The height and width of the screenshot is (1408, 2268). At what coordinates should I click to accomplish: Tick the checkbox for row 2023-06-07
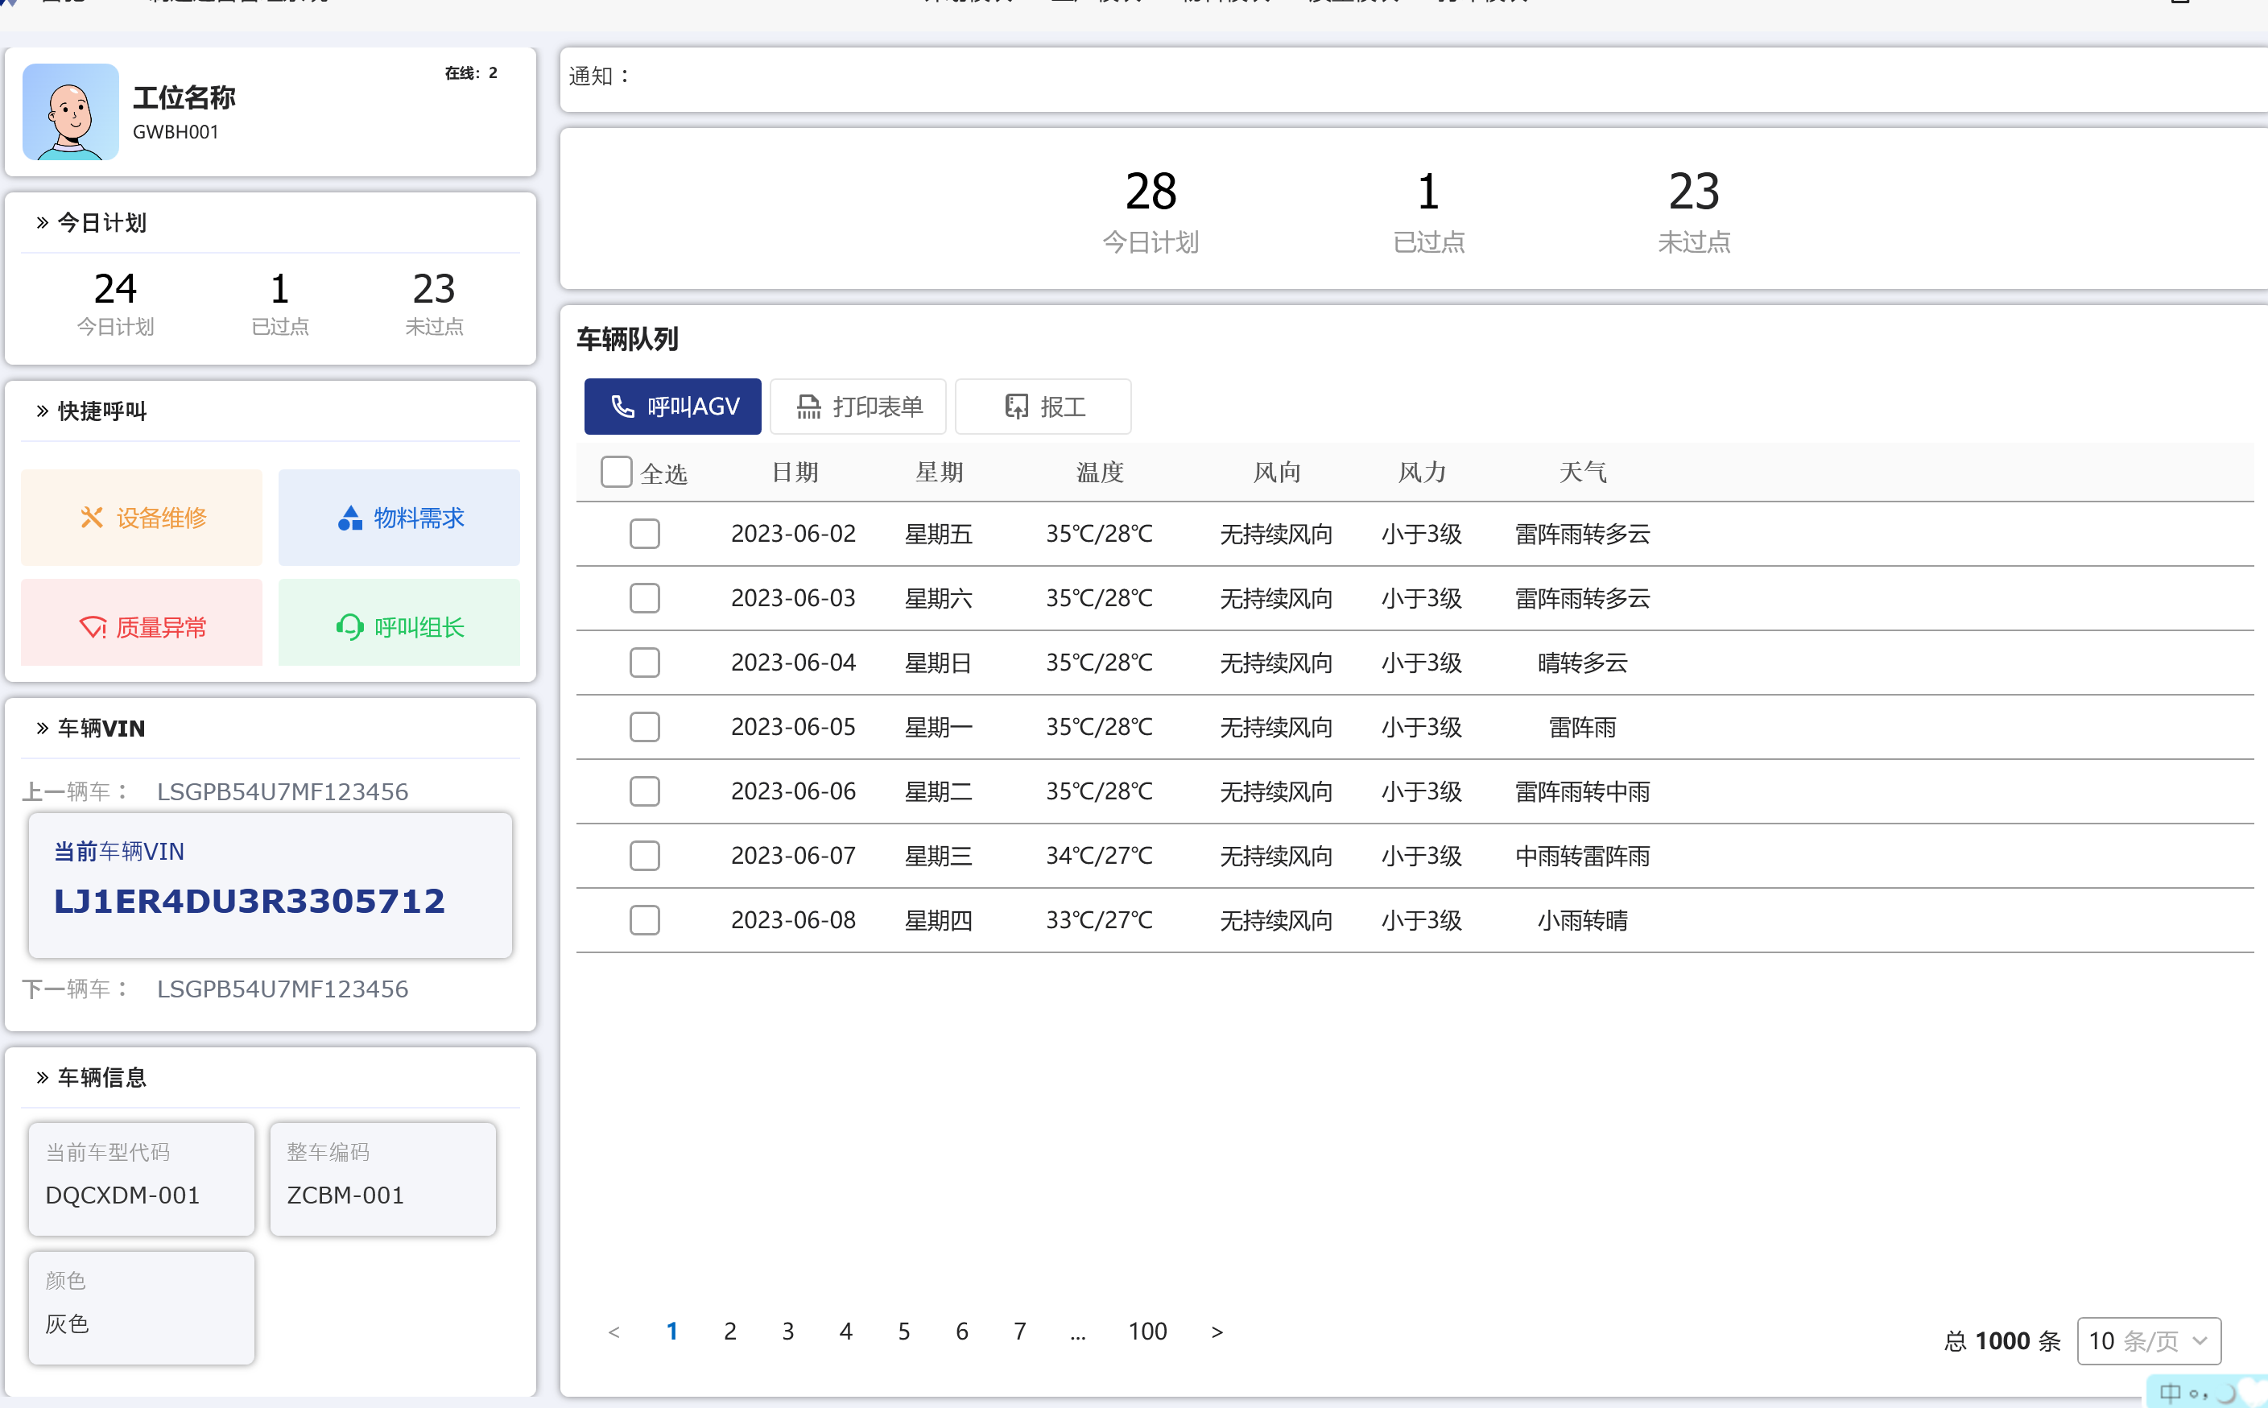(644, 855)
